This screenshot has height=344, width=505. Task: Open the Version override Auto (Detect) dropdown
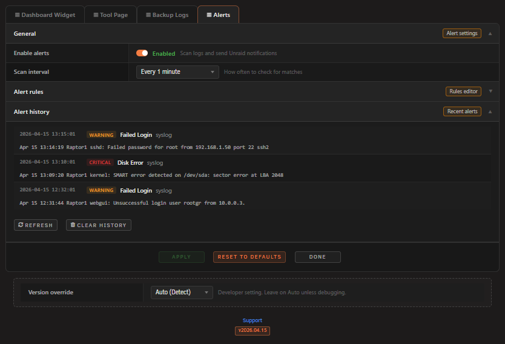coord(182,293)
